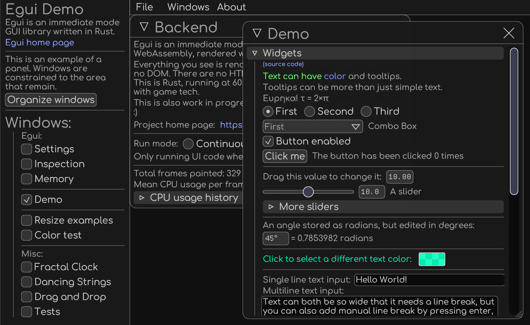Click the slider value 10.0 box

(x=372, y=192)
